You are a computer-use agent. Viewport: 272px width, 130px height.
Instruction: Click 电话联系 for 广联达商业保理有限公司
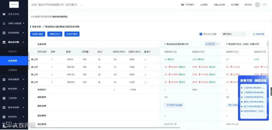pyautogui.click(x=210, y=44)
